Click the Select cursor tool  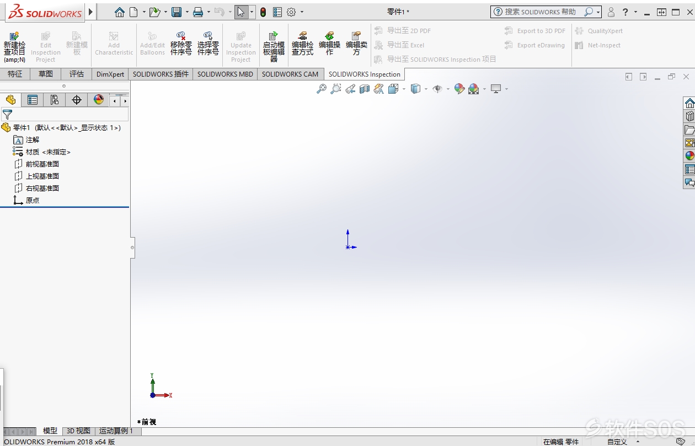click(x=241, y=12)
